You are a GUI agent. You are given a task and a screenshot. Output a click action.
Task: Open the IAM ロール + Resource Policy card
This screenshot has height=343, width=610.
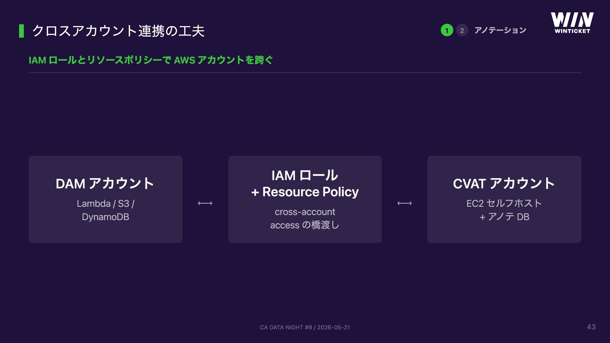[305, 199]
